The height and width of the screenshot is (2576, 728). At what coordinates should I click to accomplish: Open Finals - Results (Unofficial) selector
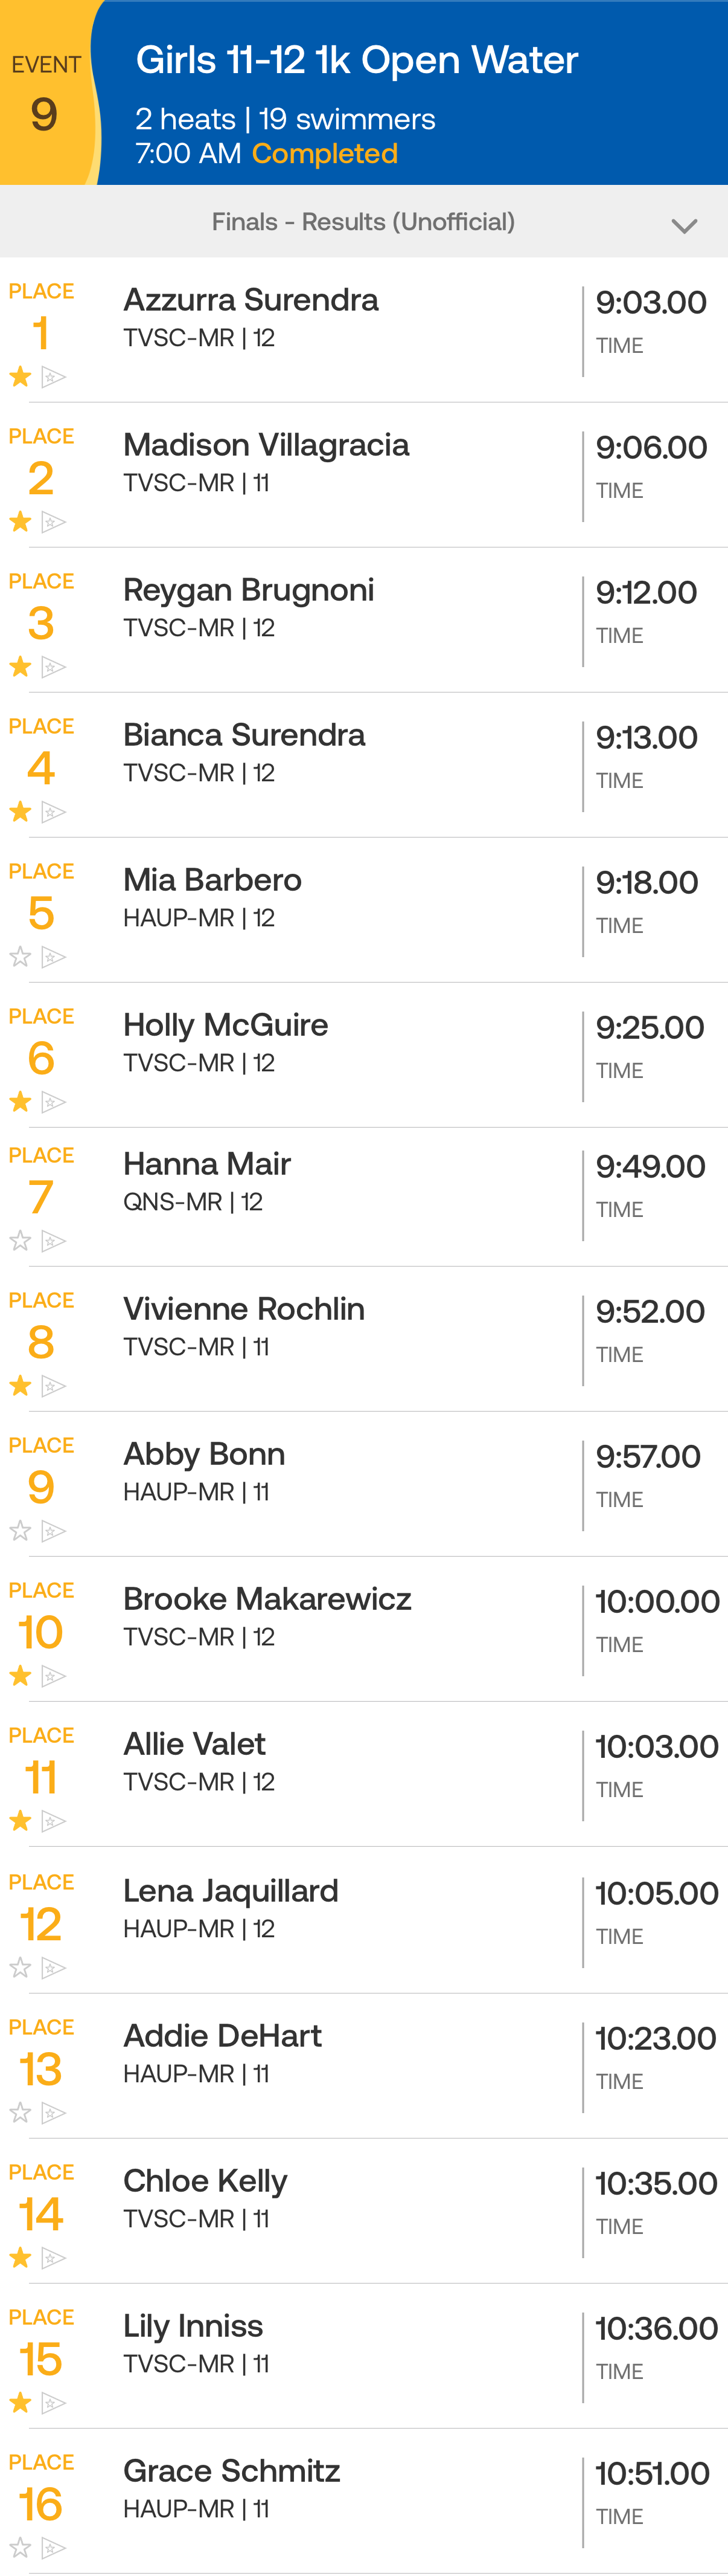pyautogui.click(x=363, y=222)
